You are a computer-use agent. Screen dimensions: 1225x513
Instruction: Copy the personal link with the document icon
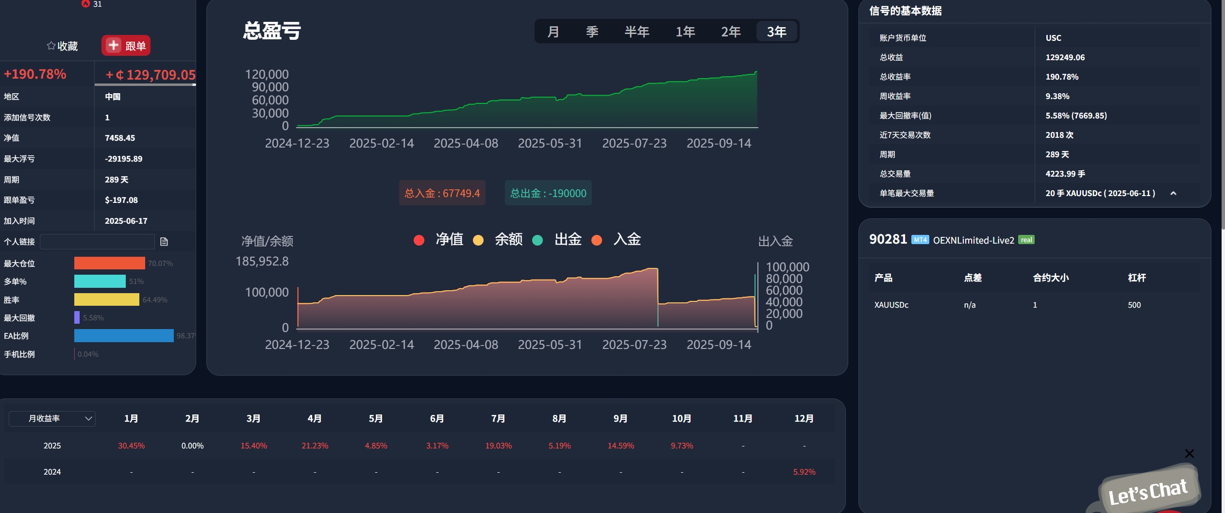click(164, 242)
